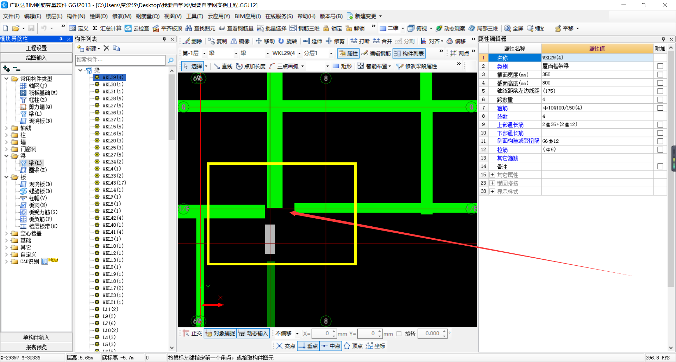Open the BIM应用(I) menu

248,16
